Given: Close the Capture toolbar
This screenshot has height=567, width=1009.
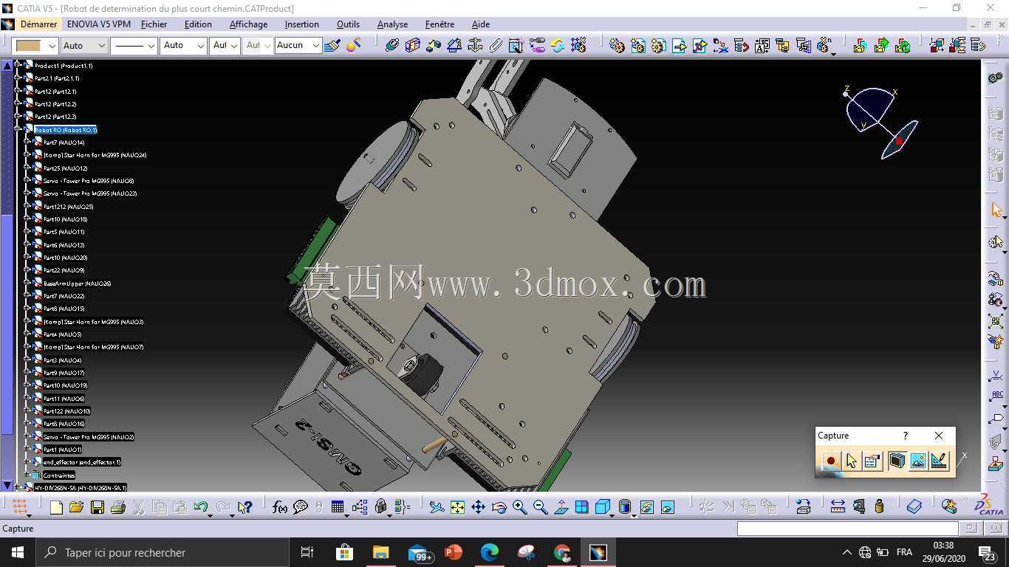Looking at the screenshot, I should [x=939, y=436].
